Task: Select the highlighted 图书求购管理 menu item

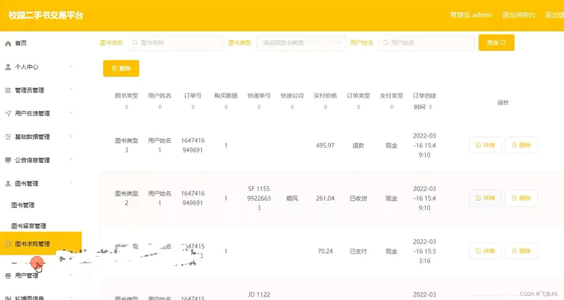Action: pyautogui.click(x=41, y=244)
